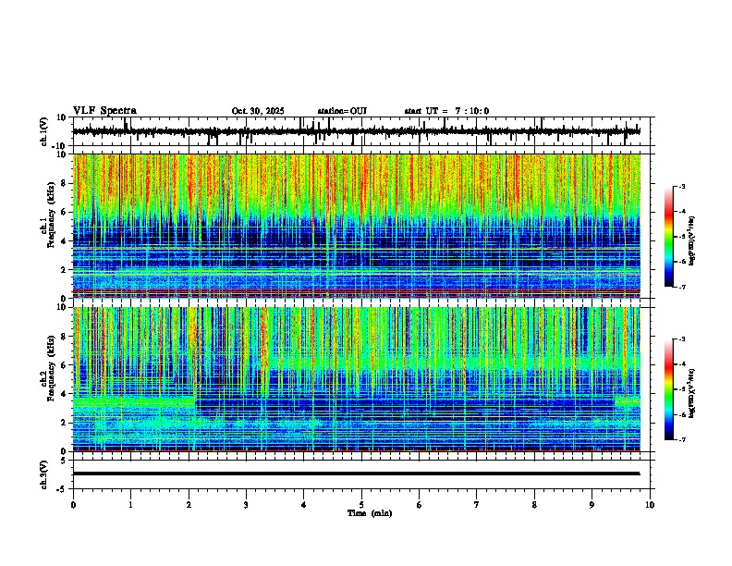Click the "station=OUI" header label
The width and height of the screenshot is (732, 566).
[342, 111]
